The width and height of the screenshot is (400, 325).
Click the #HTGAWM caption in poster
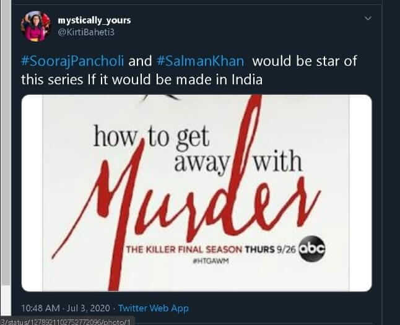(x=211, y=261)
